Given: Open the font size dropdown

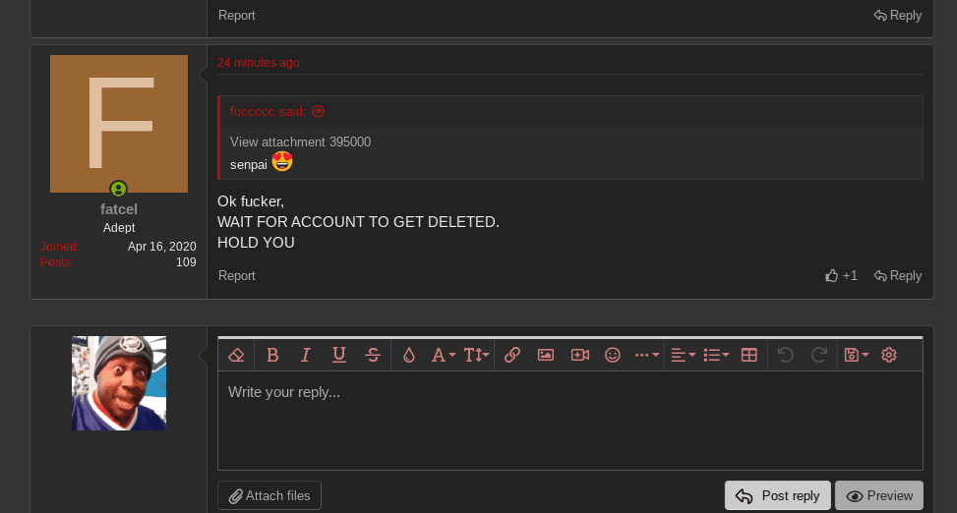Looking at the screenshot, I should point(476,356).
